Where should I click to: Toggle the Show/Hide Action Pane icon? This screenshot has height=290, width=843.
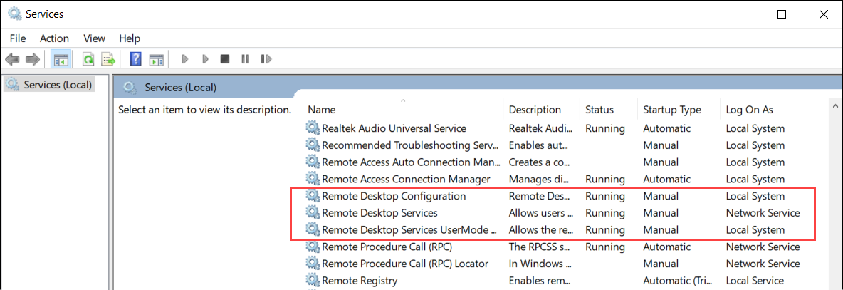[156, 59]
